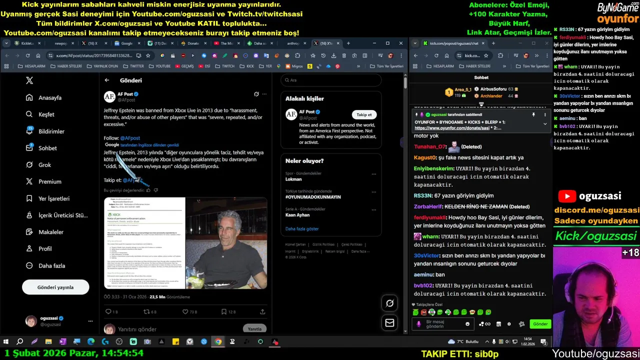This screenshot has height=360, width=640.
Task: Open Tüm Yer İşaretleri folder
Action: click(x=386, y=66)
